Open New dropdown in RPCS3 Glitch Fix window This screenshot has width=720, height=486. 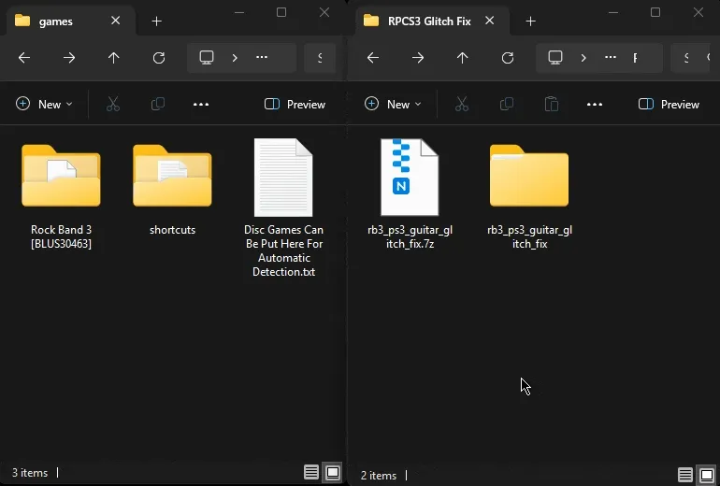tap(393, 104)
